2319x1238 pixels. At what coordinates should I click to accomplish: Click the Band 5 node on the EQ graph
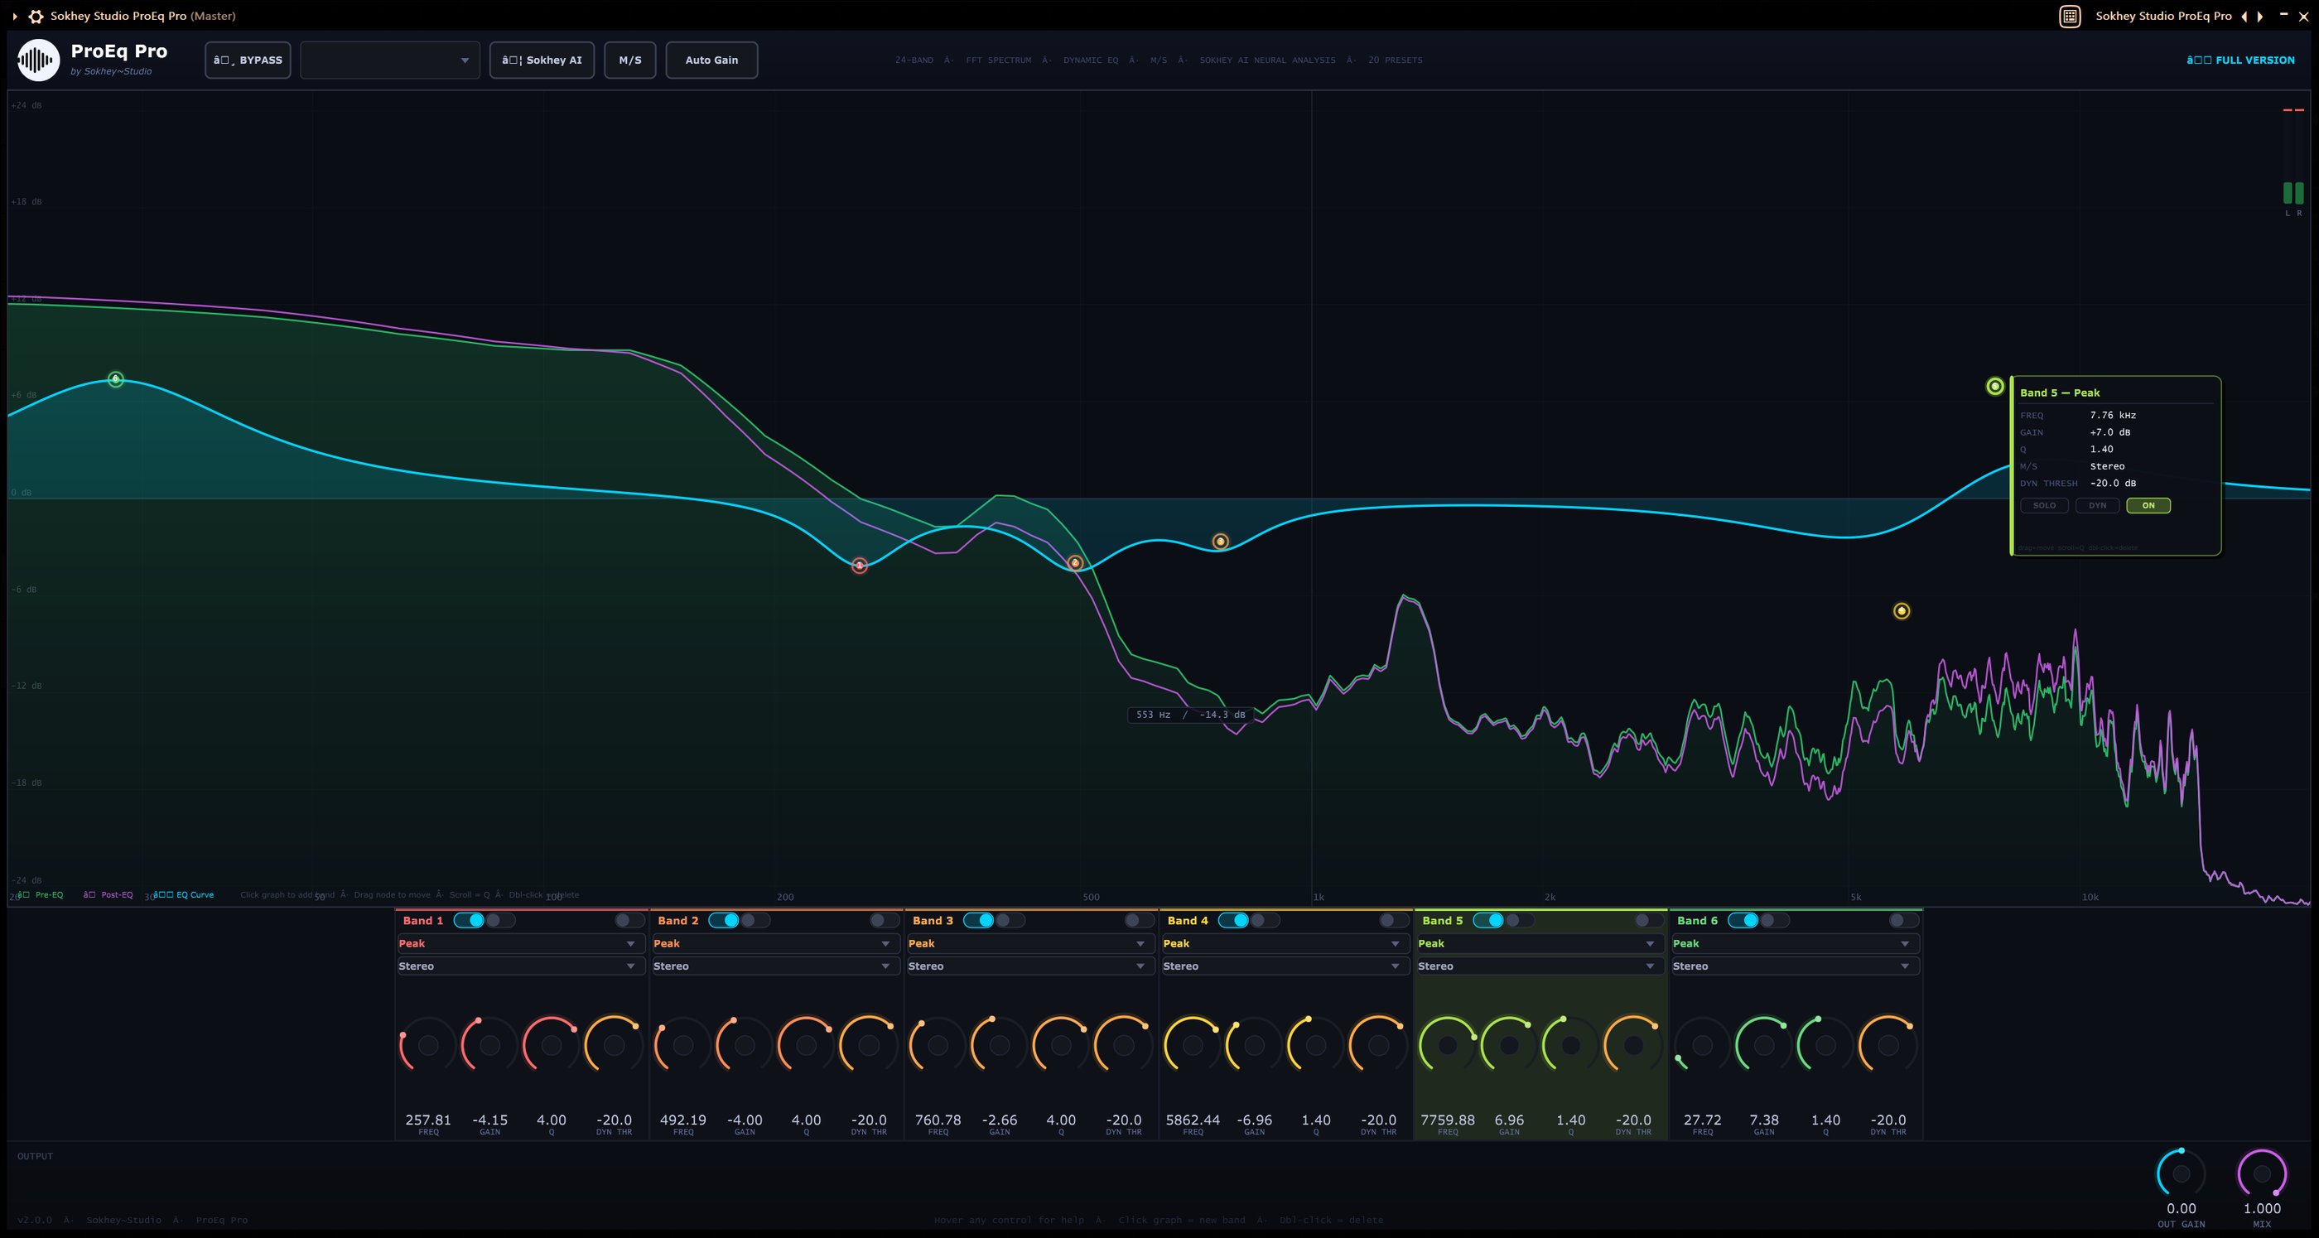tap(1995, 386)
